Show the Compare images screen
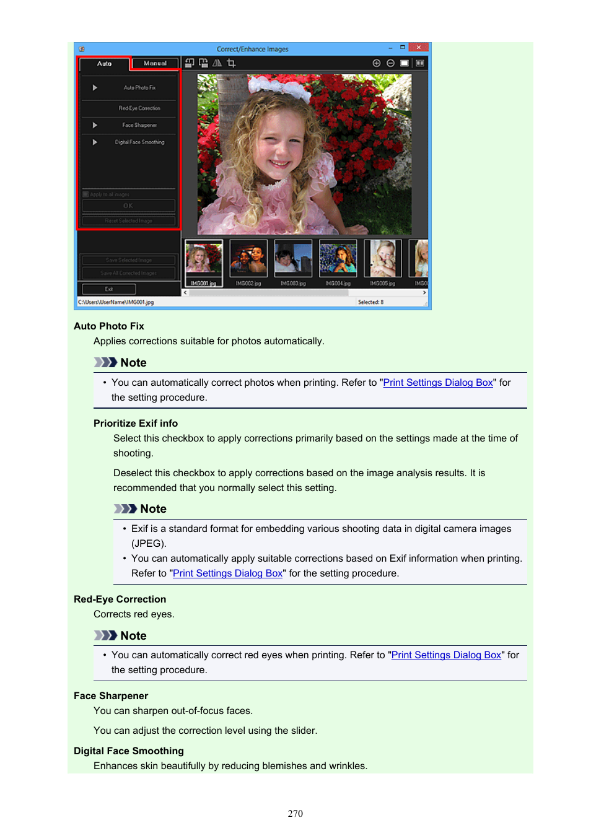591x836 pixels. click(x=420, y=63)
